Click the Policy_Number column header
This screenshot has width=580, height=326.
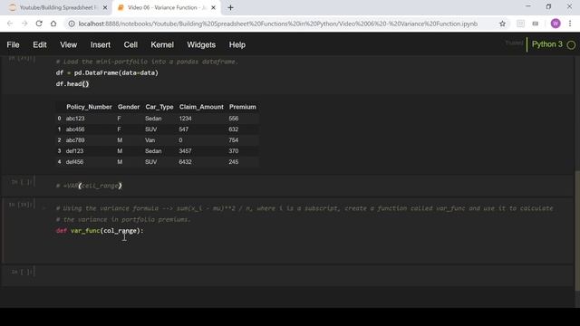89,107
